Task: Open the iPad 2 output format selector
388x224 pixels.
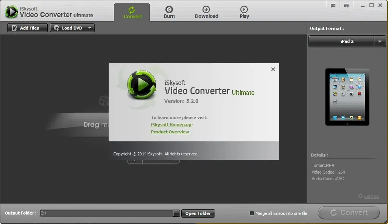Action: point(341,41)
